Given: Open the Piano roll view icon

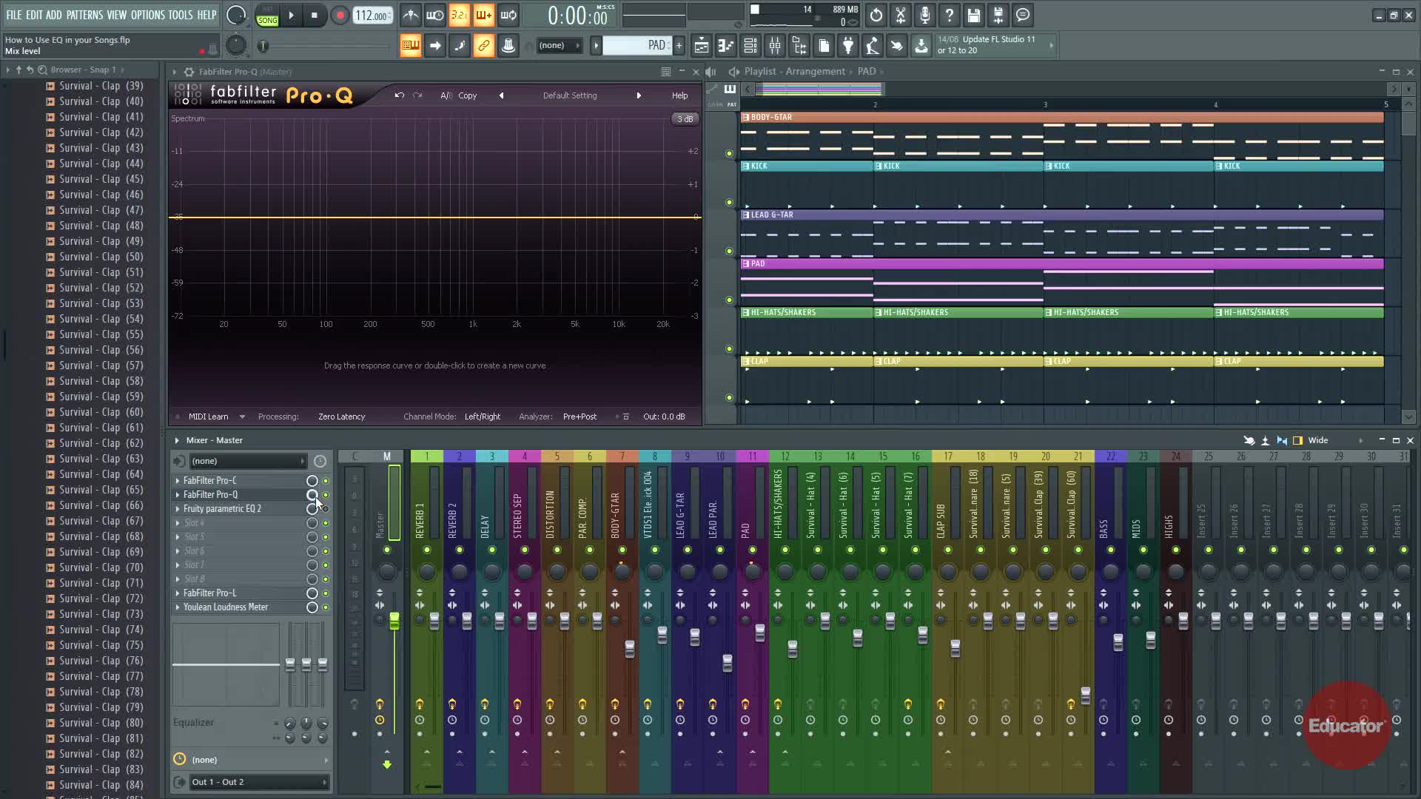Looking at the screenshot, I should pyautogui.click(x=725, y=46).
